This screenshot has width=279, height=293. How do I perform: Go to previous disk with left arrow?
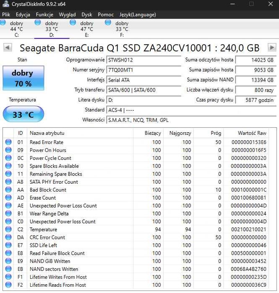click(8, 47)
